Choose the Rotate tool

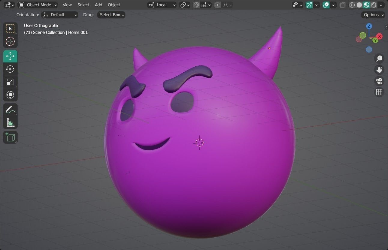[10, 69]
